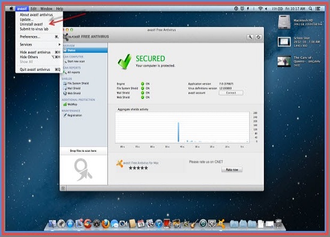This screenshot has height=237, width=330.
Task: Open All reports in sidebar
Action: click(x=74, y=73)
